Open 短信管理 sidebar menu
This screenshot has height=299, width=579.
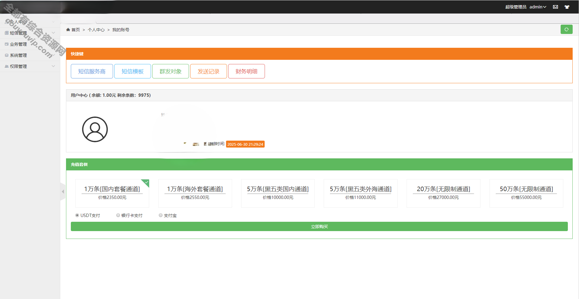30,33
